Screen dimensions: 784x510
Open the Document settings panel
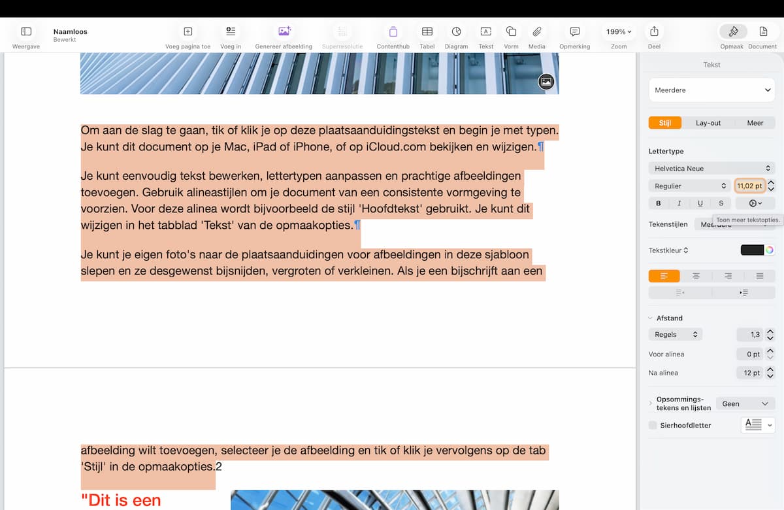pos(762,31)
